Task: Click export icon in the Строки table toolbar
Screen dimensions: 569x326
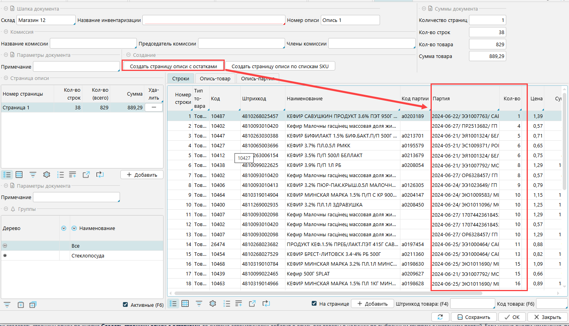Action: coord(253,303)
